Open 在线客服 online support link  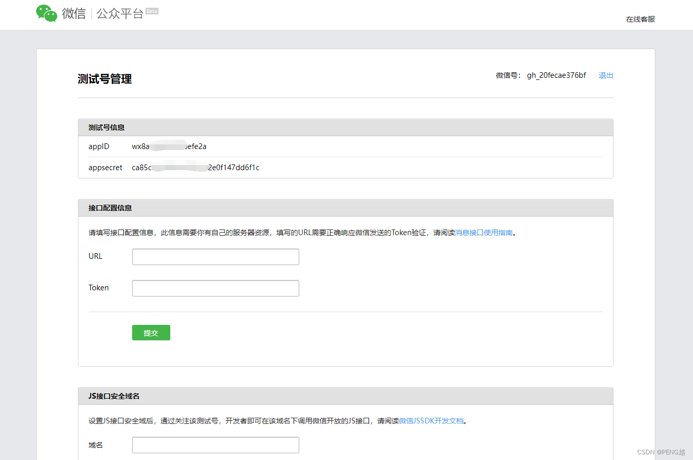(640, 19)
